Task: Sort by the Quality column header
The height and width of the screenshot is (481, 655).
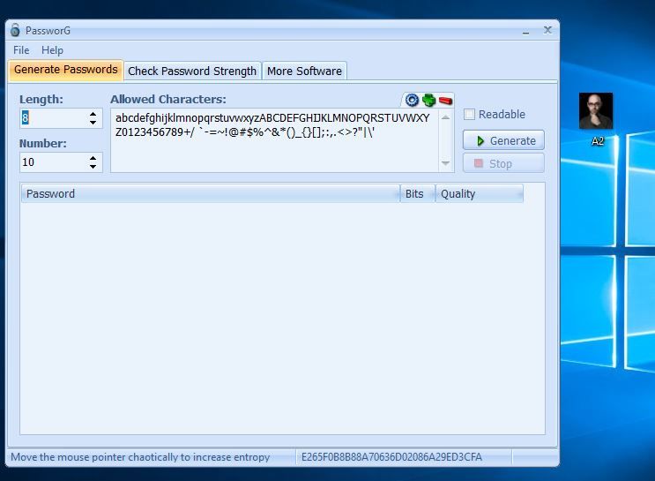Action: [x=480, y=193]
